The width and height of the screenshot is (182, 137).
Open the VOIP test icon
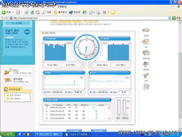pos(146,76)
